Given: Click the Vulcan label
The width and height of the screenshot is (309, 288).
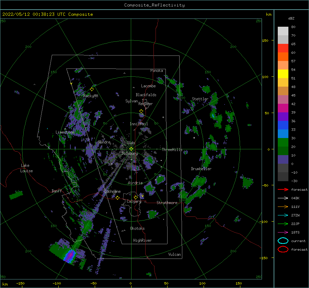Looking at the screenshot, I should pos(174,254).
